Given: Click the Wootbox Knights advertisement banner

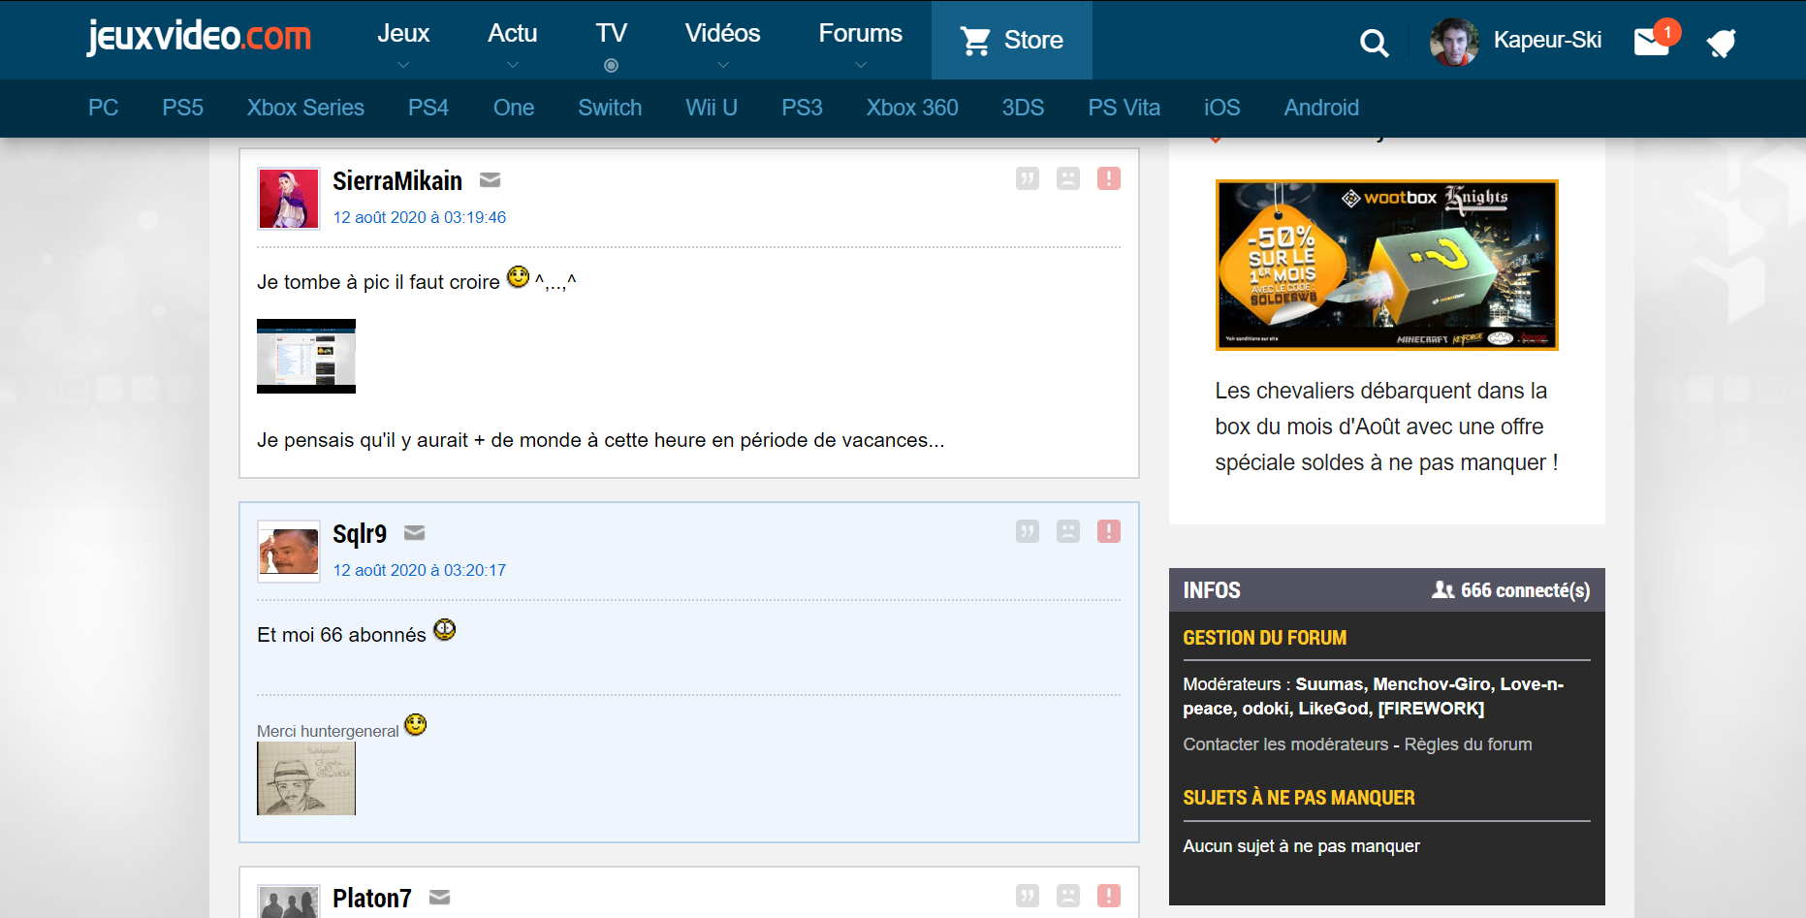Looking at the screenshot, I should pos(1386,265).
